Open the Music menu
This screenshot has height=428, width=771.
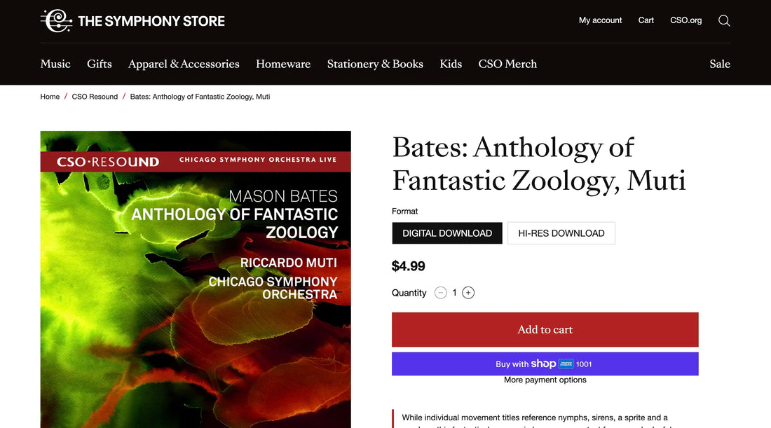[x=55, y=64]
